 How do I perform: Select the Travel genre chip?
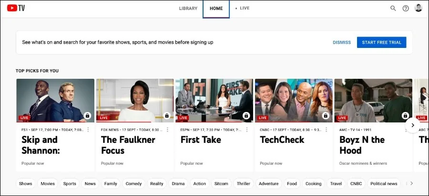click(x=336, y=184)
